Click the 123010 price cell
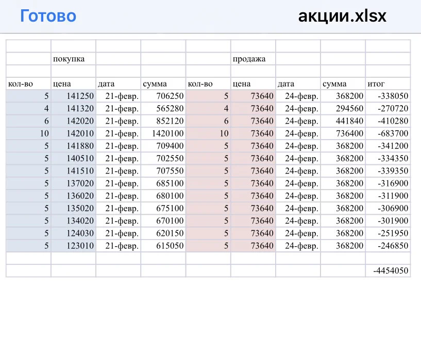The width and height of the screenshot is (421, 357). click(73, 246)
